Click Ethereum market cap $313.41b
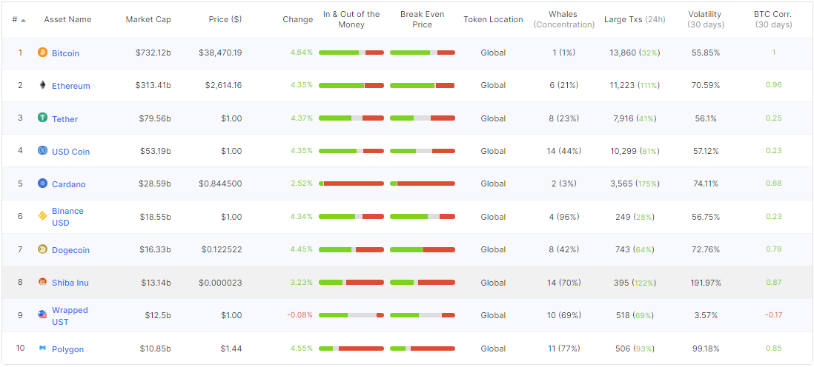The image size is (814, 367). click(153, 85)
